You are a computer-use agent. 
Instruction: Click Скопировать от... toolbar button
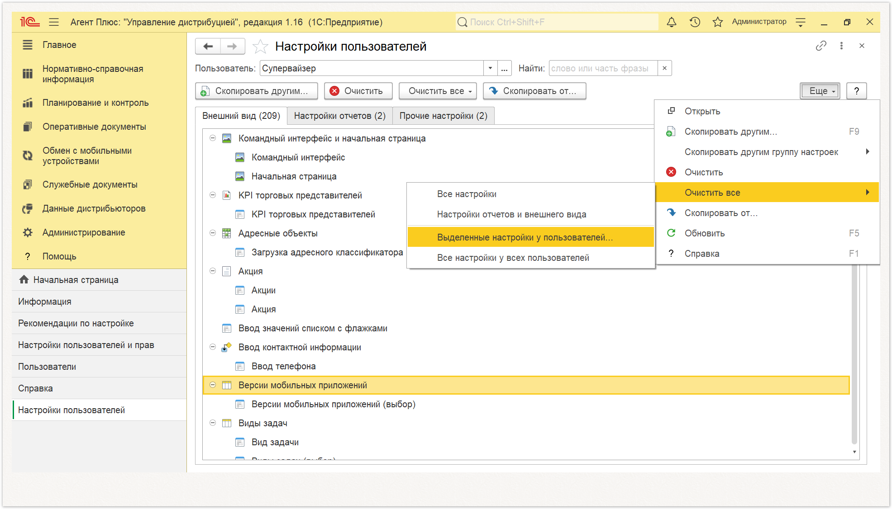click(x=534, y=91)
